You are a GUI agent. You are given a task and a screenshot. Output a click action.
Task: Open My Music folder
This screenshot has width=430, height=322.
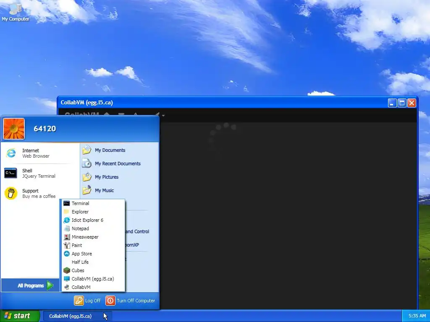tap(98, 190)
